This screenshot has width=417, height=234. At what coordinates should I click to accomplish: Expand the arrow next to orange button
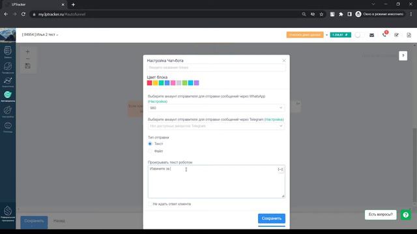click(326, 35)
